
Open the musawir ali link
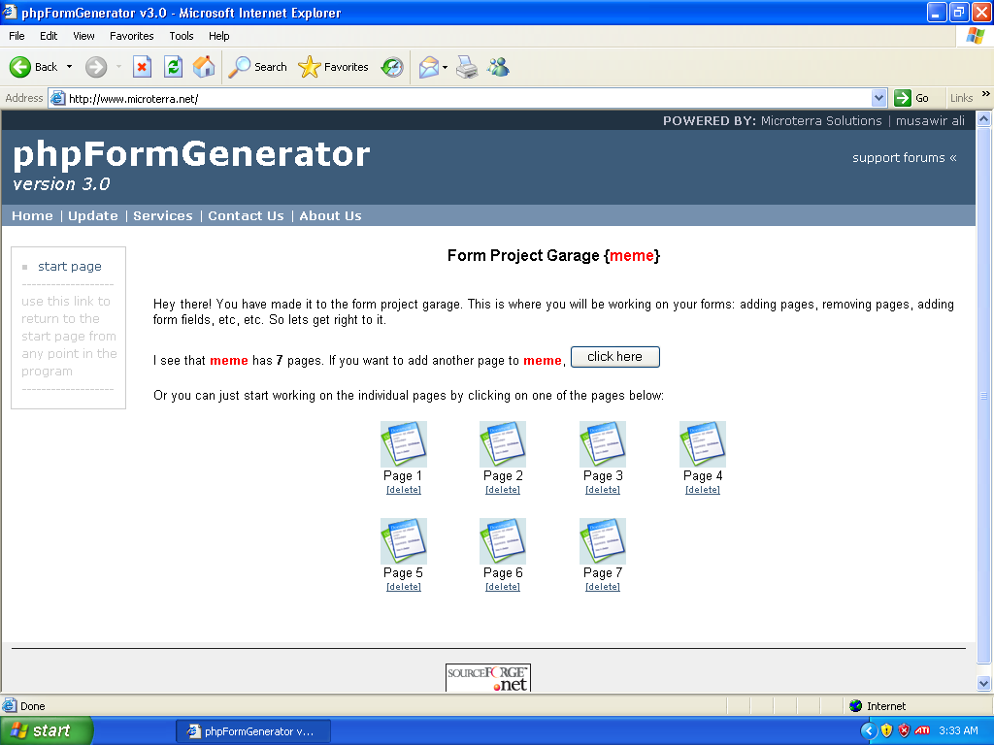pyautogui.click(x=930, y=121)
